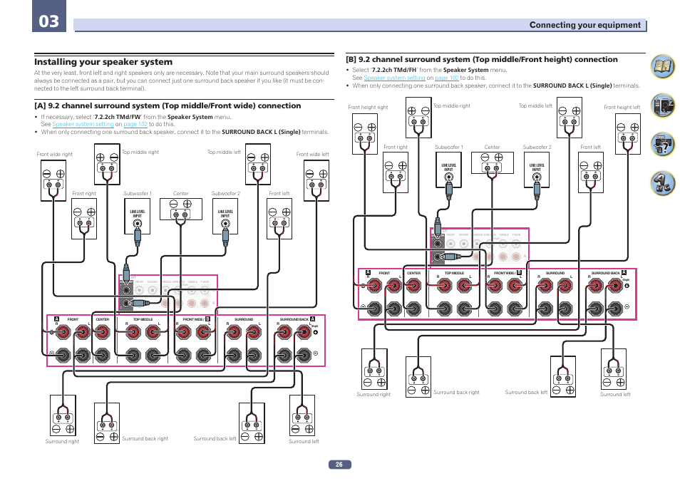Follow 'page 102' link in section [B]
Image resolution: width=680 pixels, height=481 pixels.
tap(447, 78)
